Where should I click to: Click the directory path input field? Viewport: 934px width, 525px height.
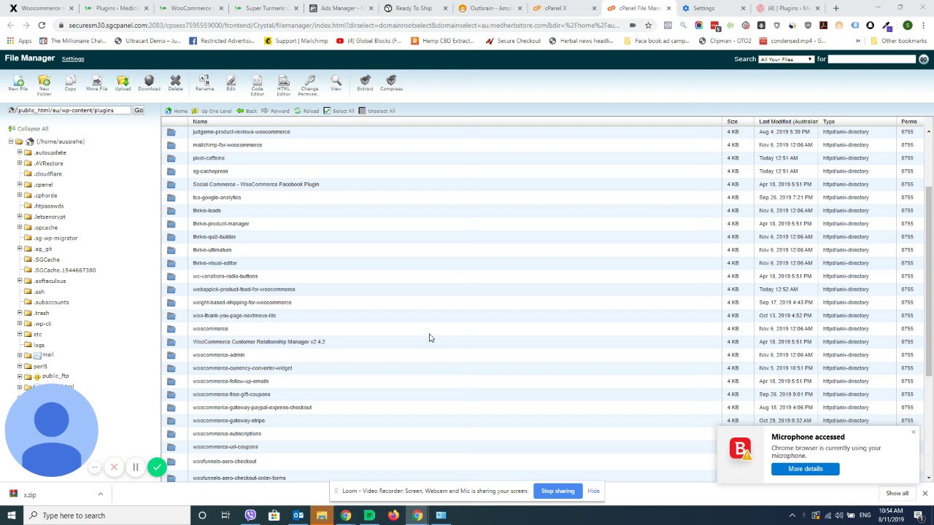pyautogui.click(x=74, y=110)
